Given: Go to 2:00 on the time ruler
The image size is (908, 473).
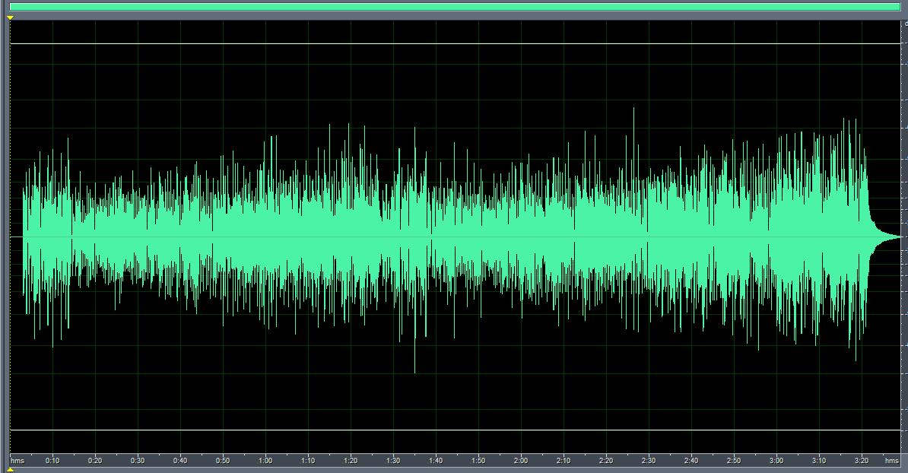Looking at the screenshot, I should tap(521, 461).
